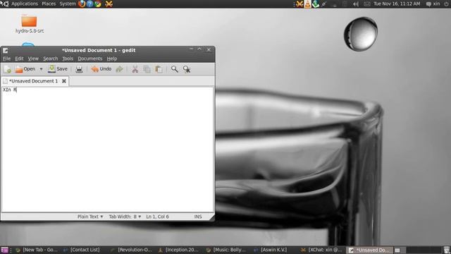Open the Find search tool
The width and height of the screenshot is (451, 254).
(174, 69)
